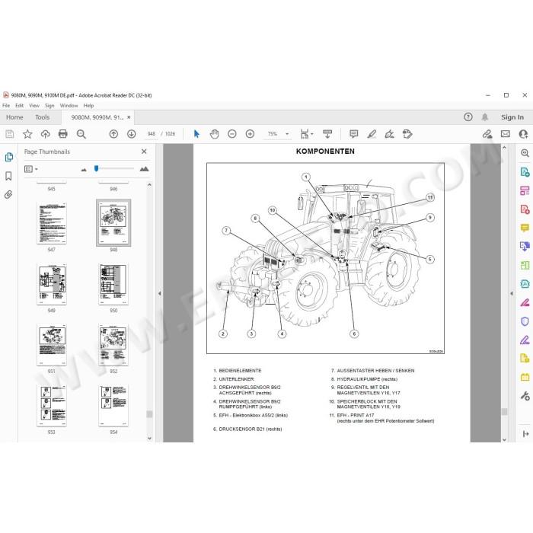
Task: Open the Stamp tool
Action: 407,134
